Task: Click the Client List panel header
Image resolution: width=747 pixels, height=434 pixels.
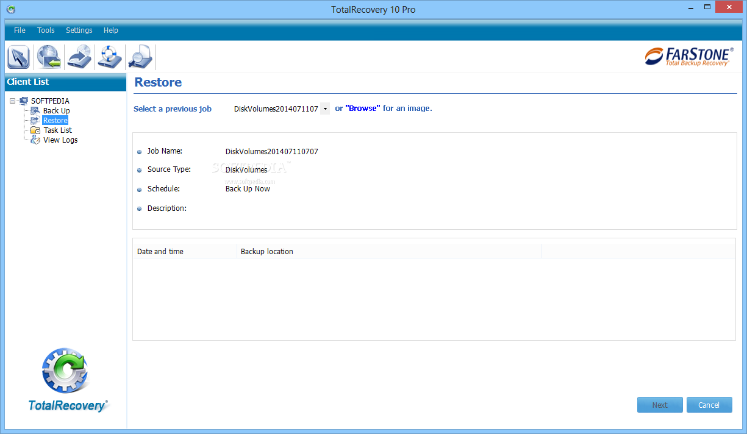Action: (x=65, y=82)
